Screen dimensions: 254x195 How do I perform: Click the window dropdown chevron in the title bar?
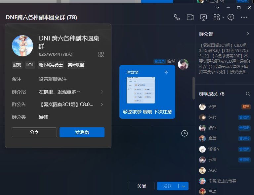tap(218, 8)
